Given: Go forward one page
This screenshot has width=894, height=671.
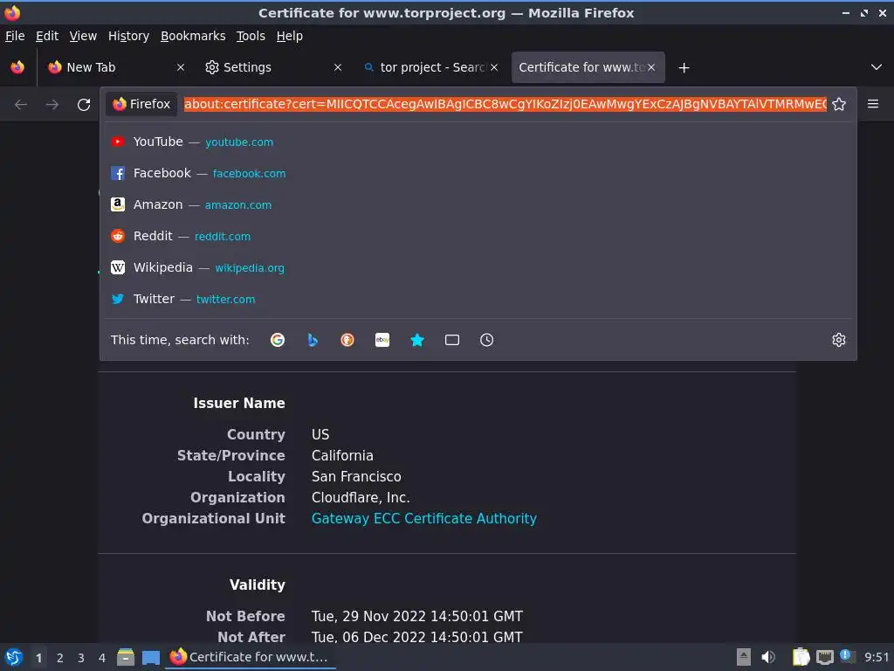Looking at the screenshot, I should click(x=52, y=105).
